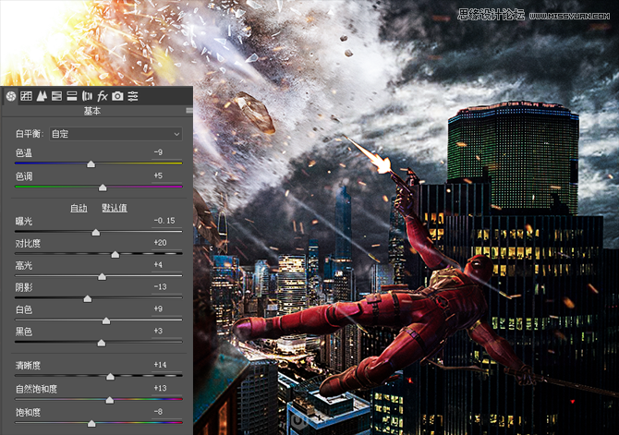Click the 自然饱和度 slider handle

[x=110, y=400]
